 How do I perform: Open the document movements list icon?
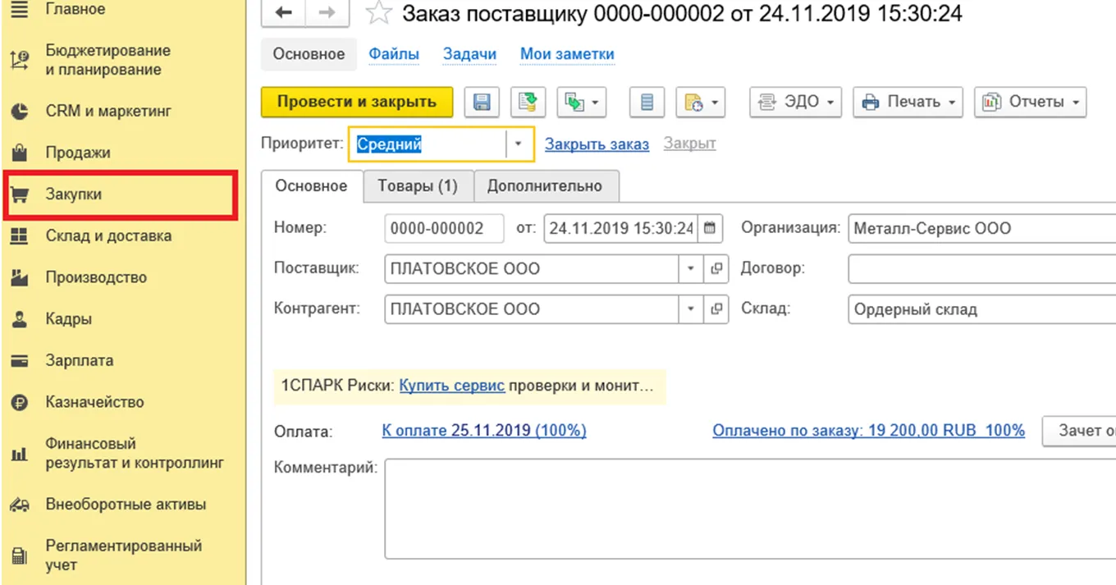point(647,103)
